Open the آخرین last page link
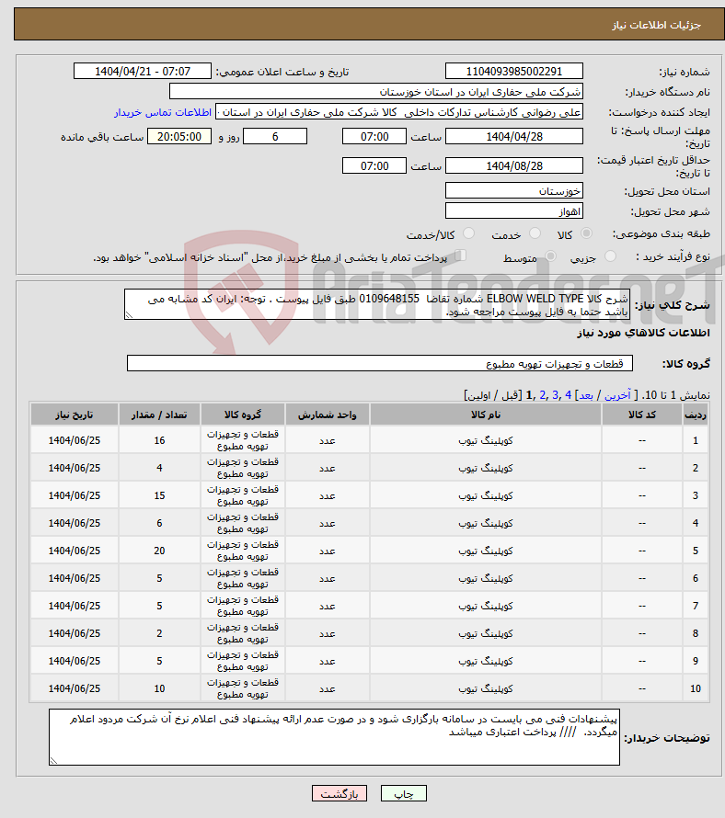Screen dimensions: 725x818 click(617, 395)
